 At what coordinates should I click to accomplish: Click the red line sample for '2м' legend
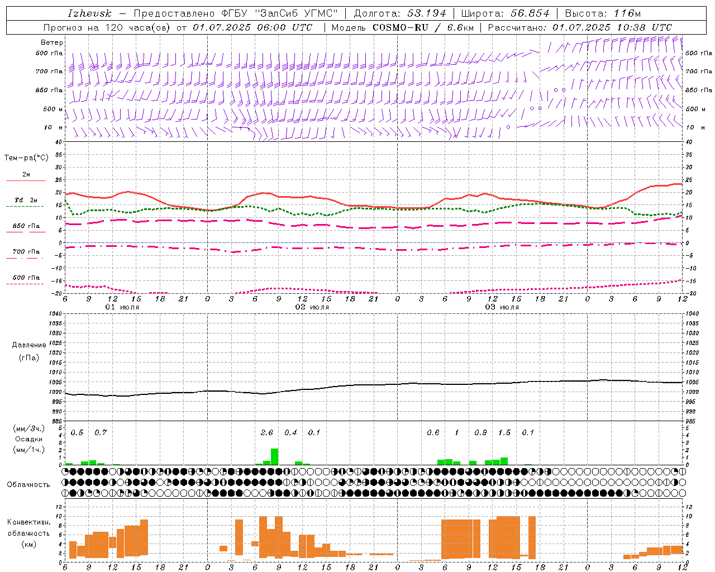coord(26,181)
